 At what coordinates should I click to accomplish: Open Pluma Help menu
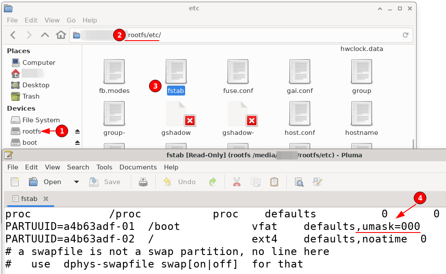point(171,167)
